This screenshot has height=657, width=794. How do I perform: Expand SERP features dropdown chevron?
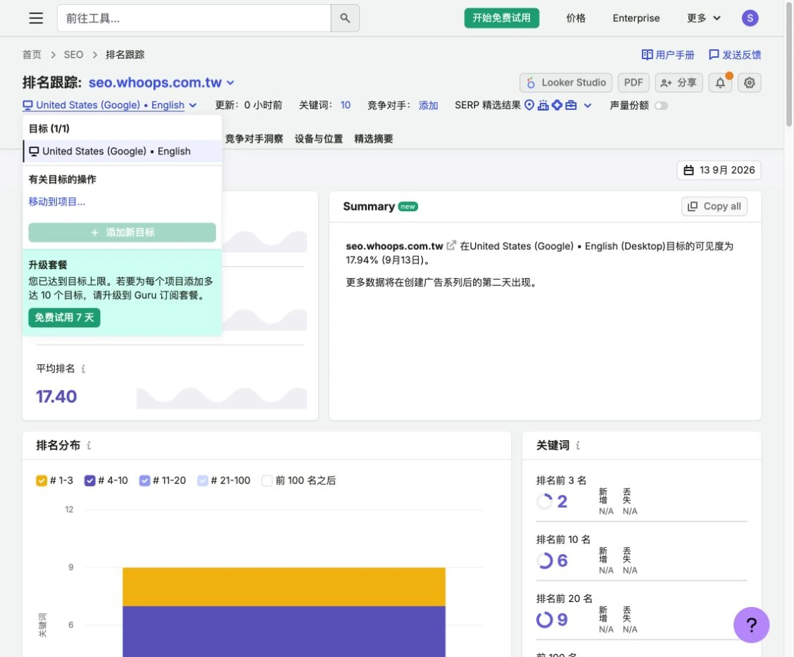click(x=587, y=106)
